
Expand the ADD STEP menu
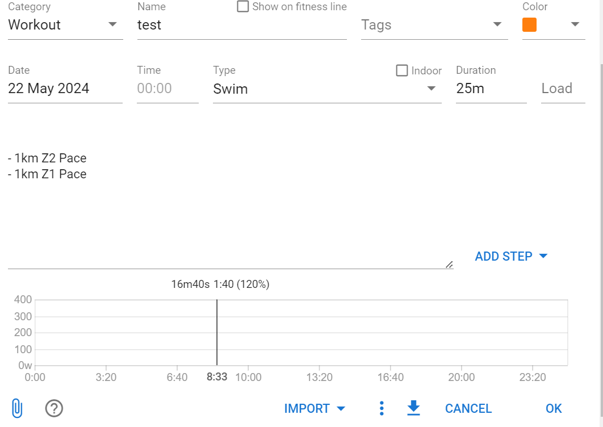click(510, 256)
